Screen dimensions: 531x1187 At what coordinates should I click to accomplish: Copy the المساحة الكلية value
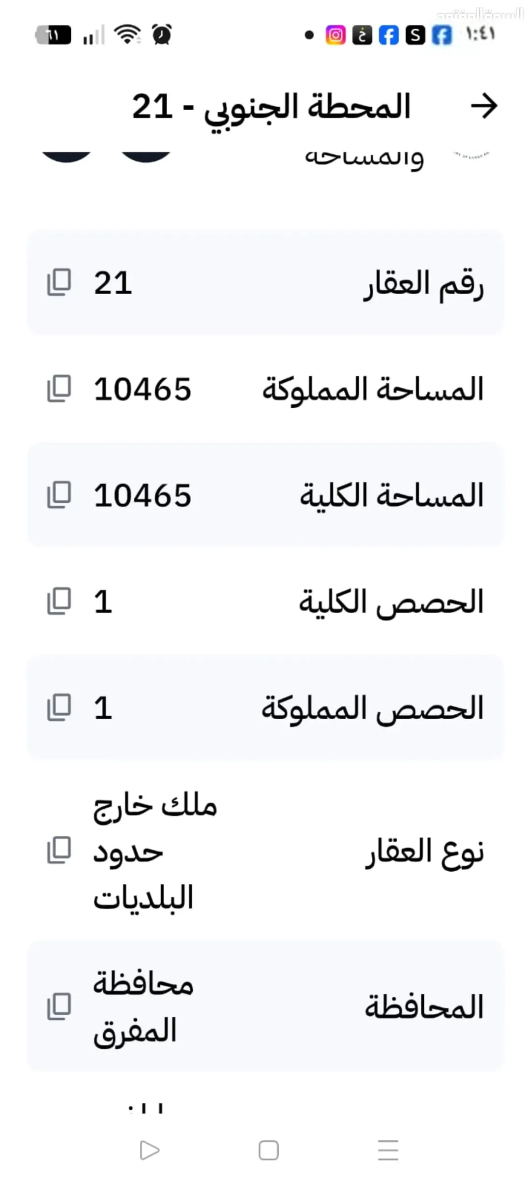point(59,495)
